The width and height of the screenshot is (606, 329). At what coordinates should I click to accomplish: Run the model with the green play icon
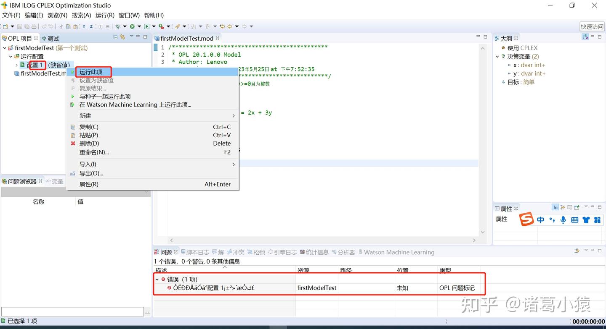pos(132,26)
